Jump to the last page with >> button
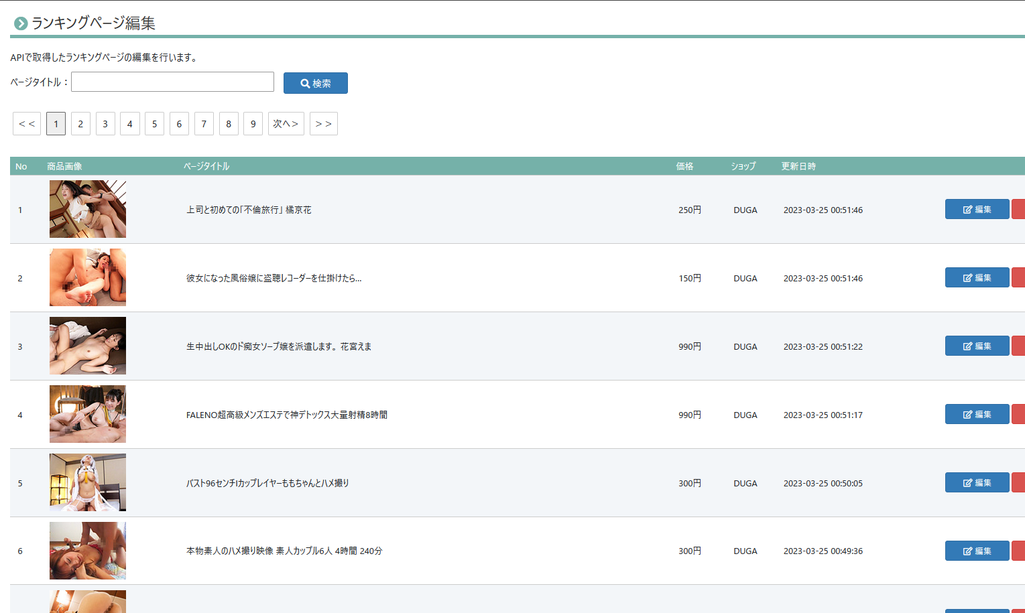Viewport: 1025px width, 613px height. click(x=323, y=124)
